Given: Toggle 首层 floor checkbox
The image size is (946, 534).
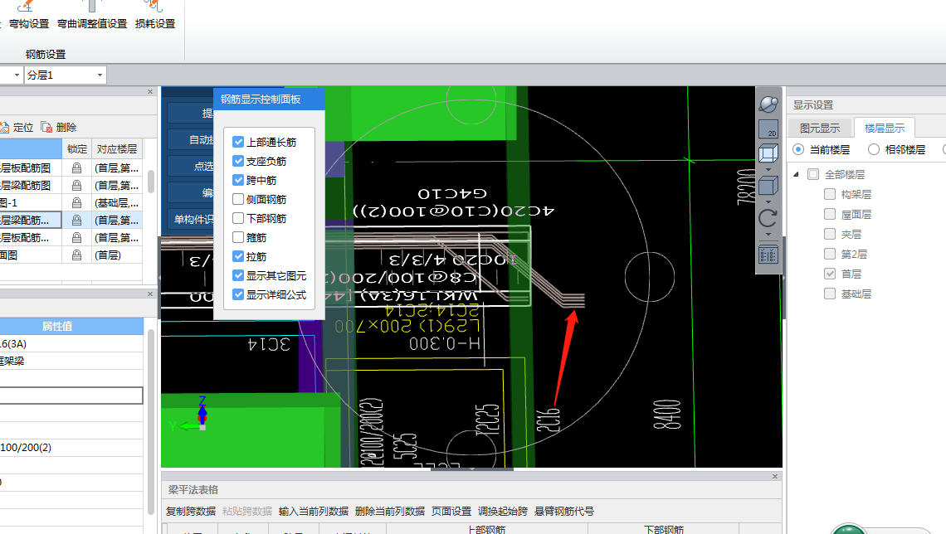Looking at the screenshot, I should [830, 274].
